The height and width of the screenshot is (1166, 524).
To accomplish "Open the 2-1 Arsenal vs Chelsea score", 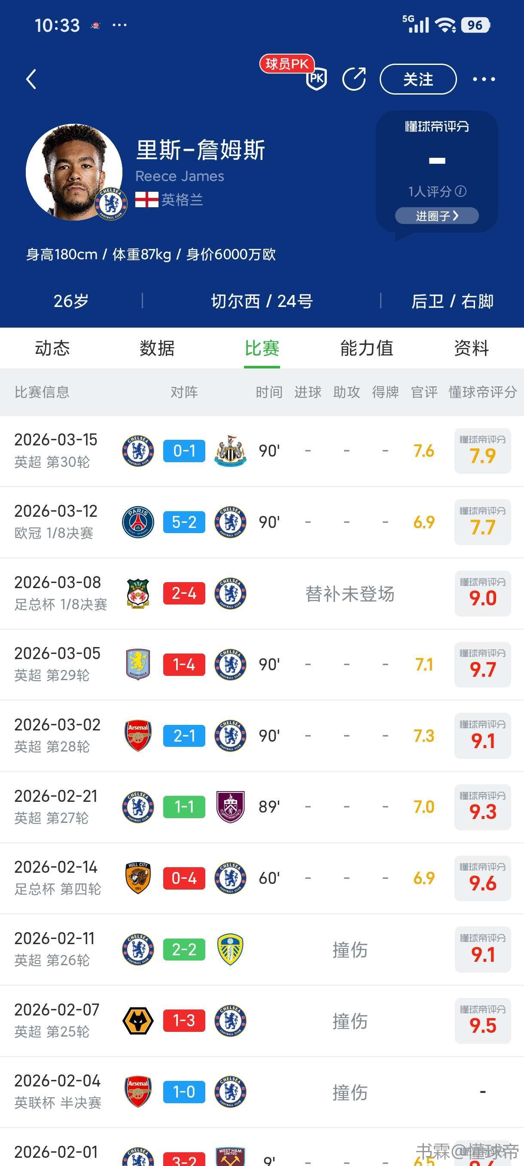I will coord(184,736).
